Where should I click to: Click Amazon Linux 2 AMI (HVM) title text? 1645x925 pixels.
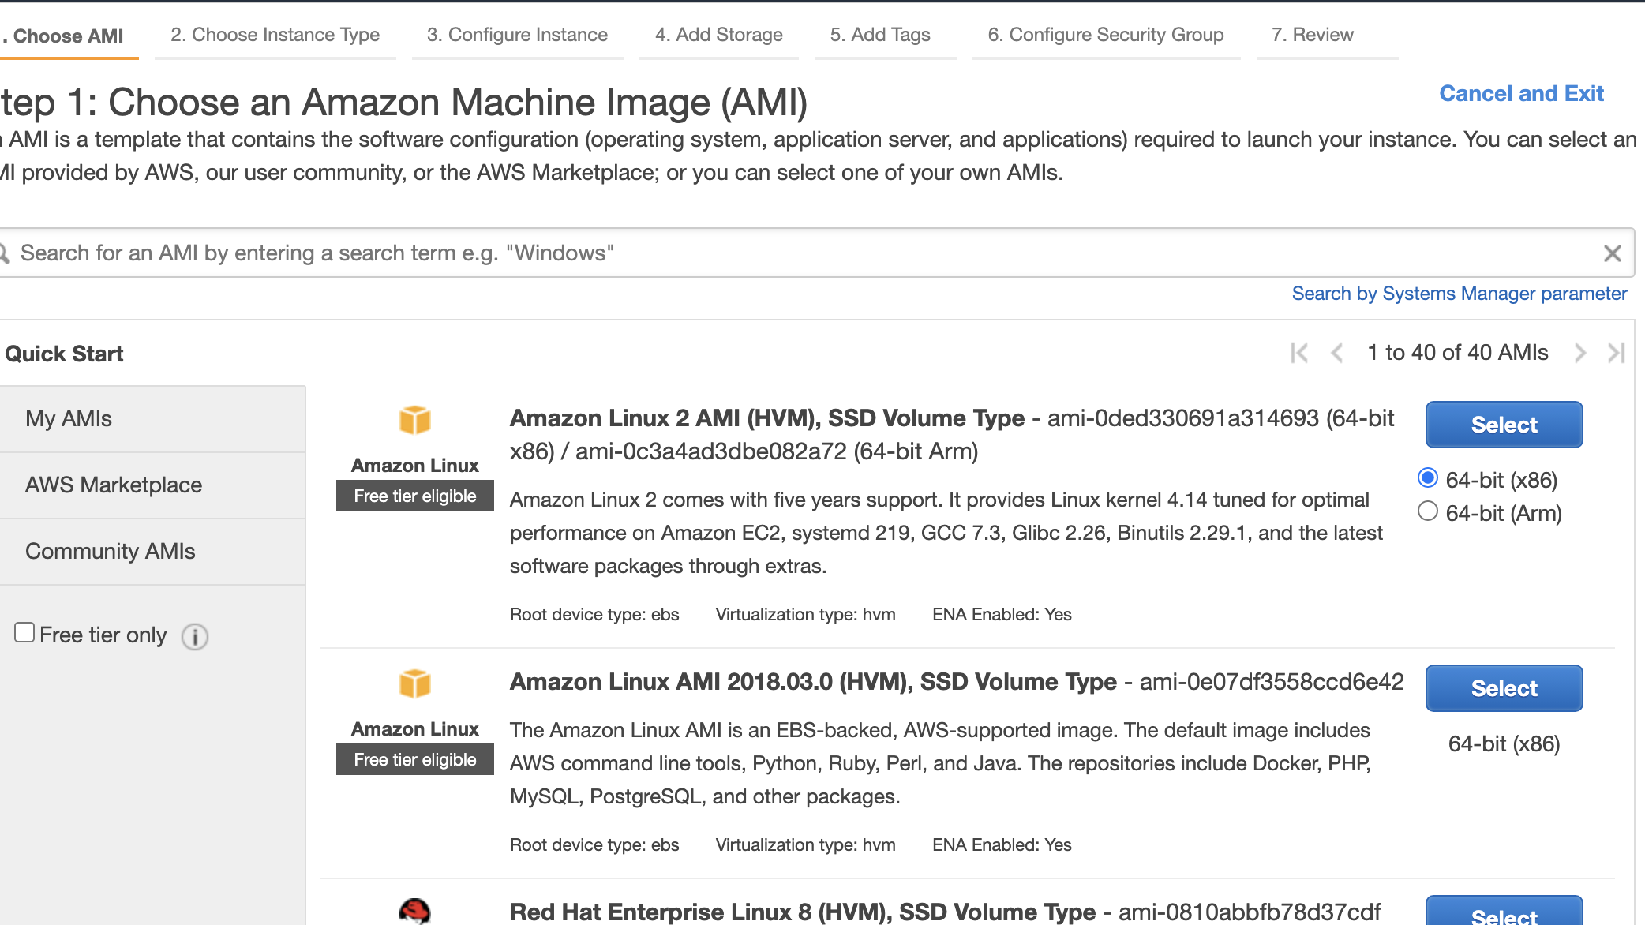tap(767, 418)
